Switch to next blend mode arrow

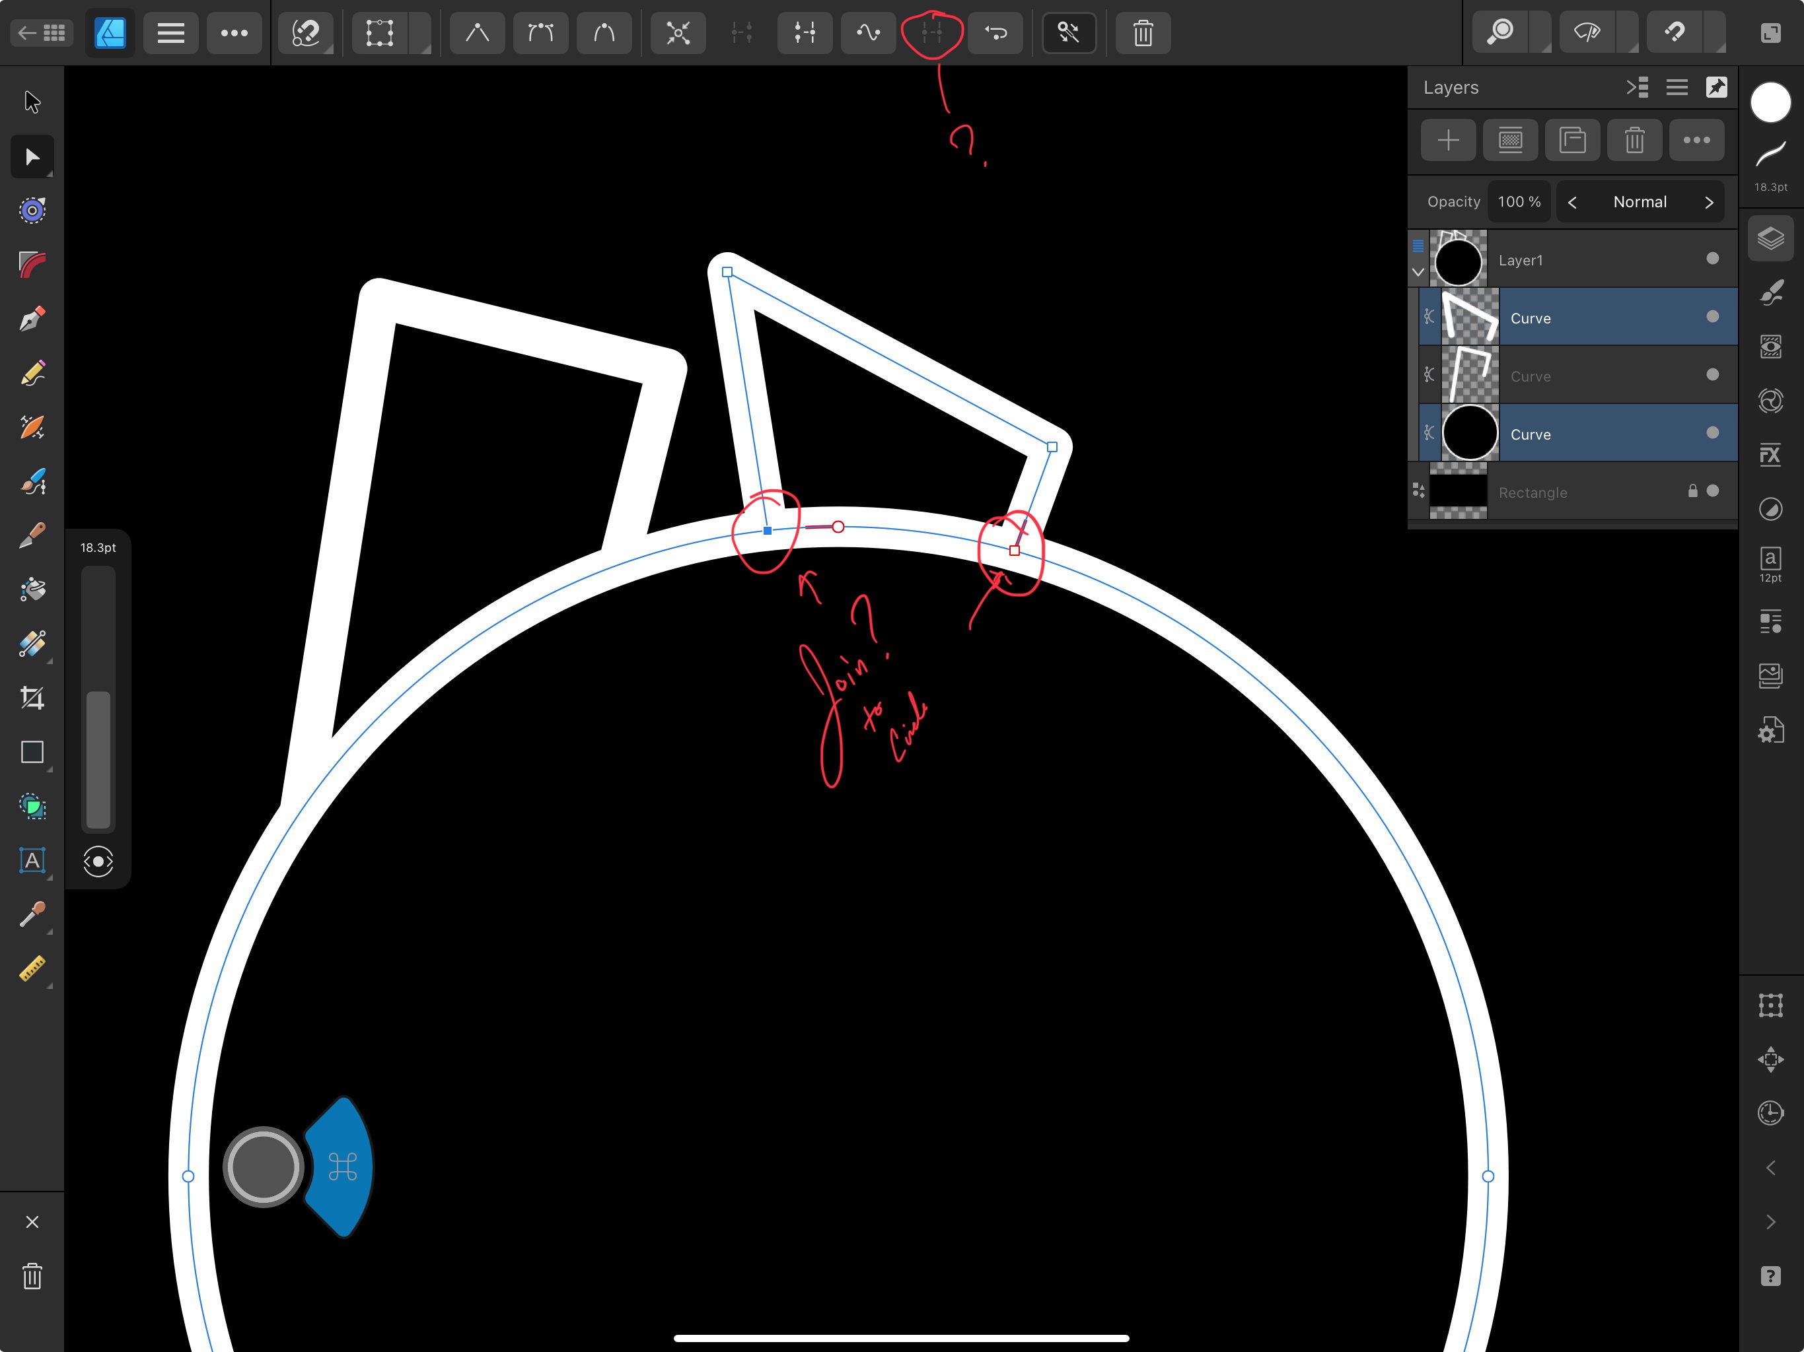click(x=1709, y=202)
